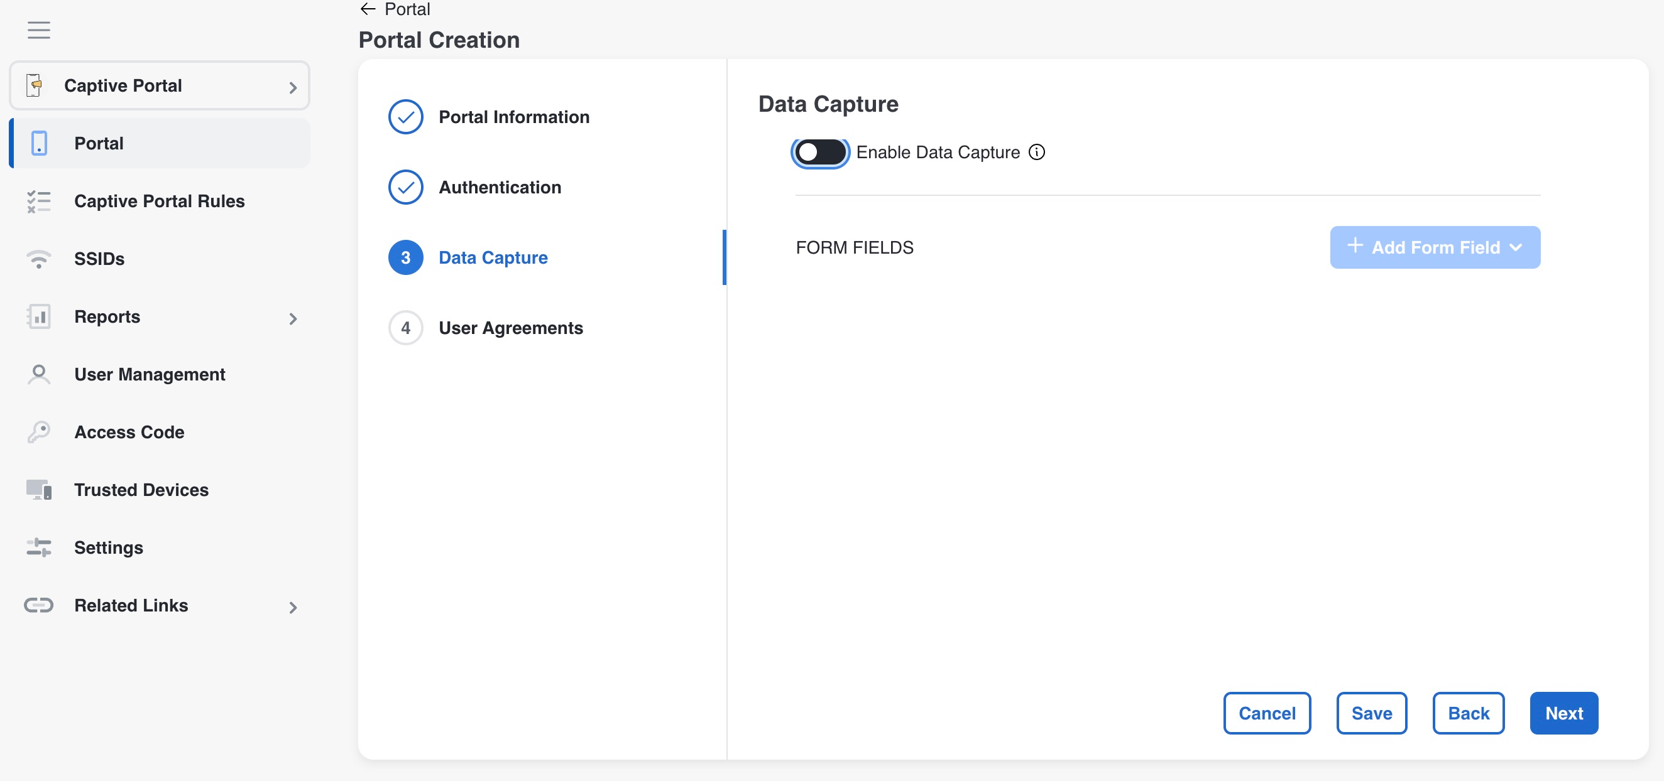Click the Next button

1564,713
